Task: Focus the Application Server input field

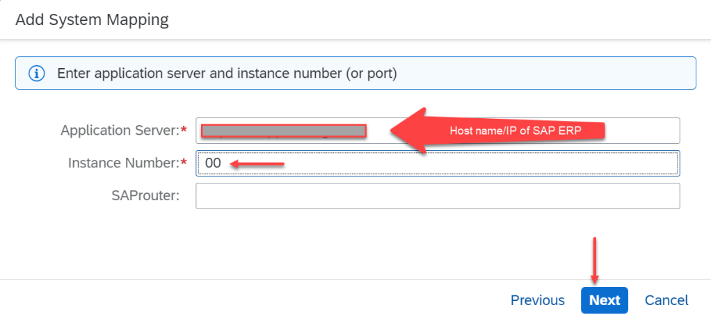Action: pos(640,131)
